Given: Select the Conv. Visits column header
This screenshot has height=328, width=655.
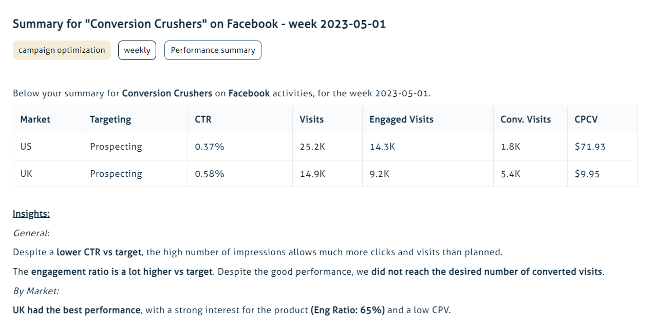Looking at the screenshot, I should 526,119.
